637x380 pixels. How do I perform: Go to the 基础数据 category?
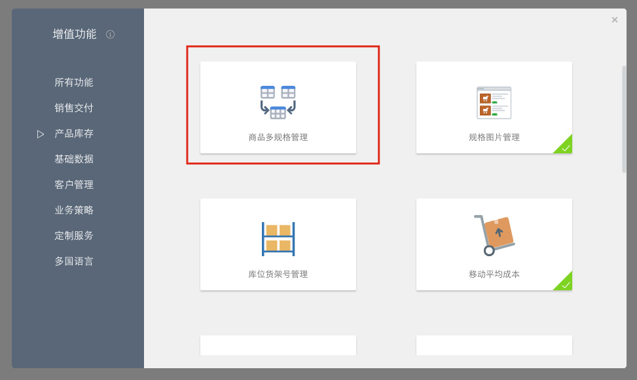tap(74, 159)
